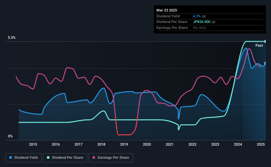Click the 2019 x-axis label

click(124, 144)
